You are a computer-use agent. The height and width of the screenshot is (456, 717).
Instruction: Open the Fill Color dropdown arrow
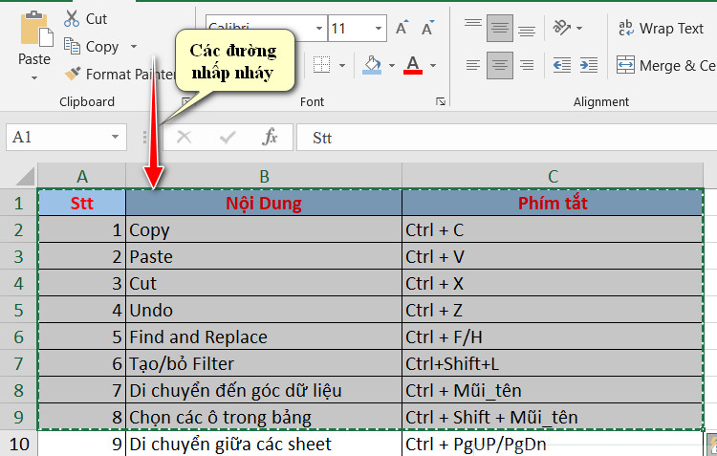pos(392,65)
